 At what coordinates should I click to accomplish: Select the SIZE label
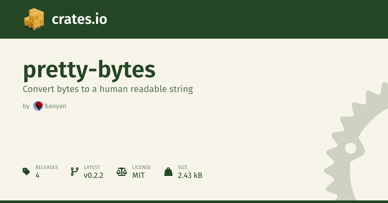[x=183, y=167]
